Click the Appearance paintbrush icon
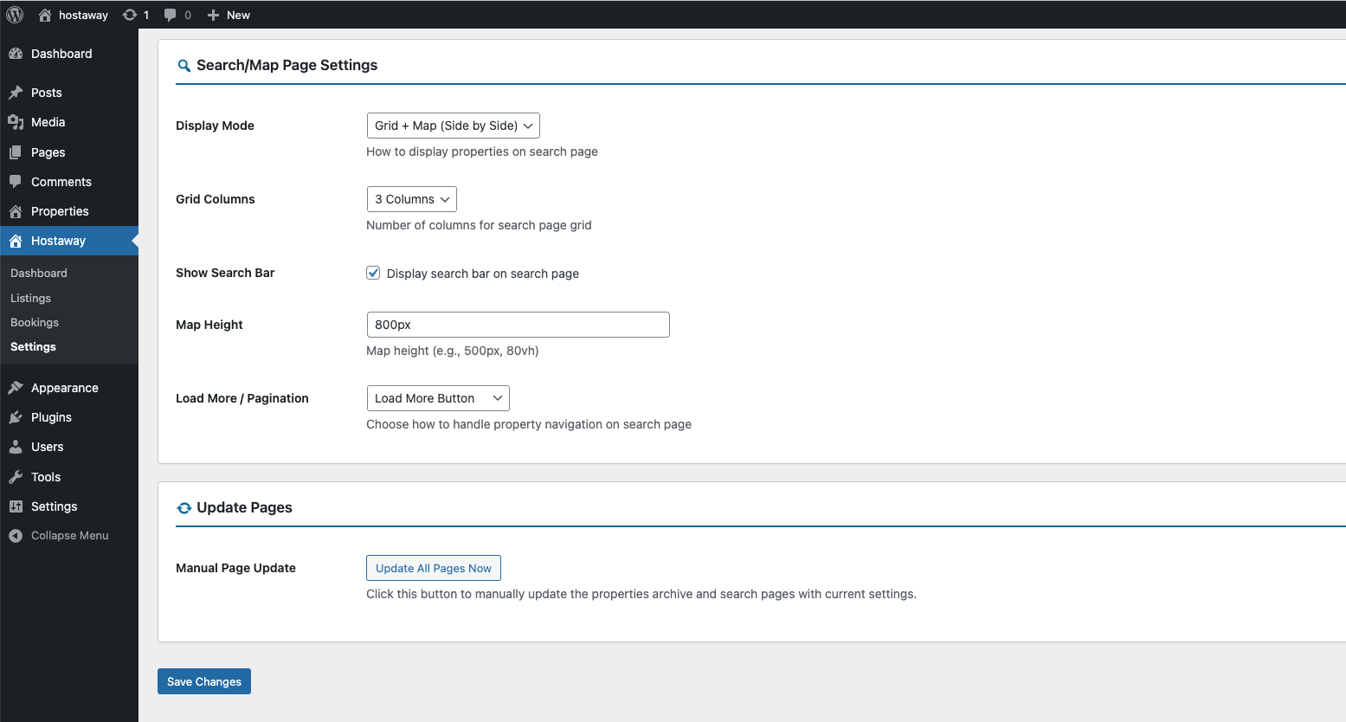Screen dimensions: 1346x722 [16, 387]
